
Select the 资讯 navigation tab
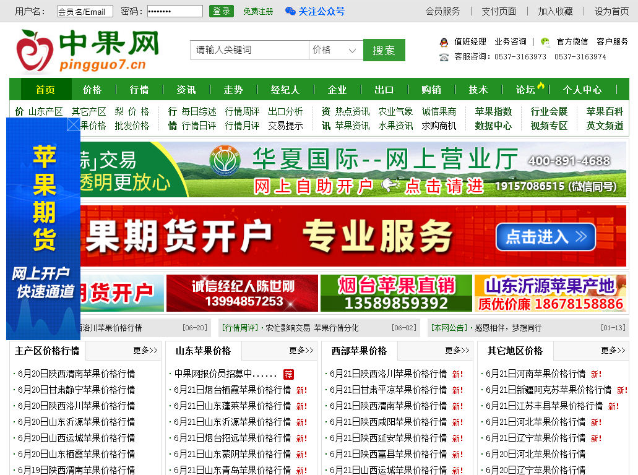click(x=186, y=90)
